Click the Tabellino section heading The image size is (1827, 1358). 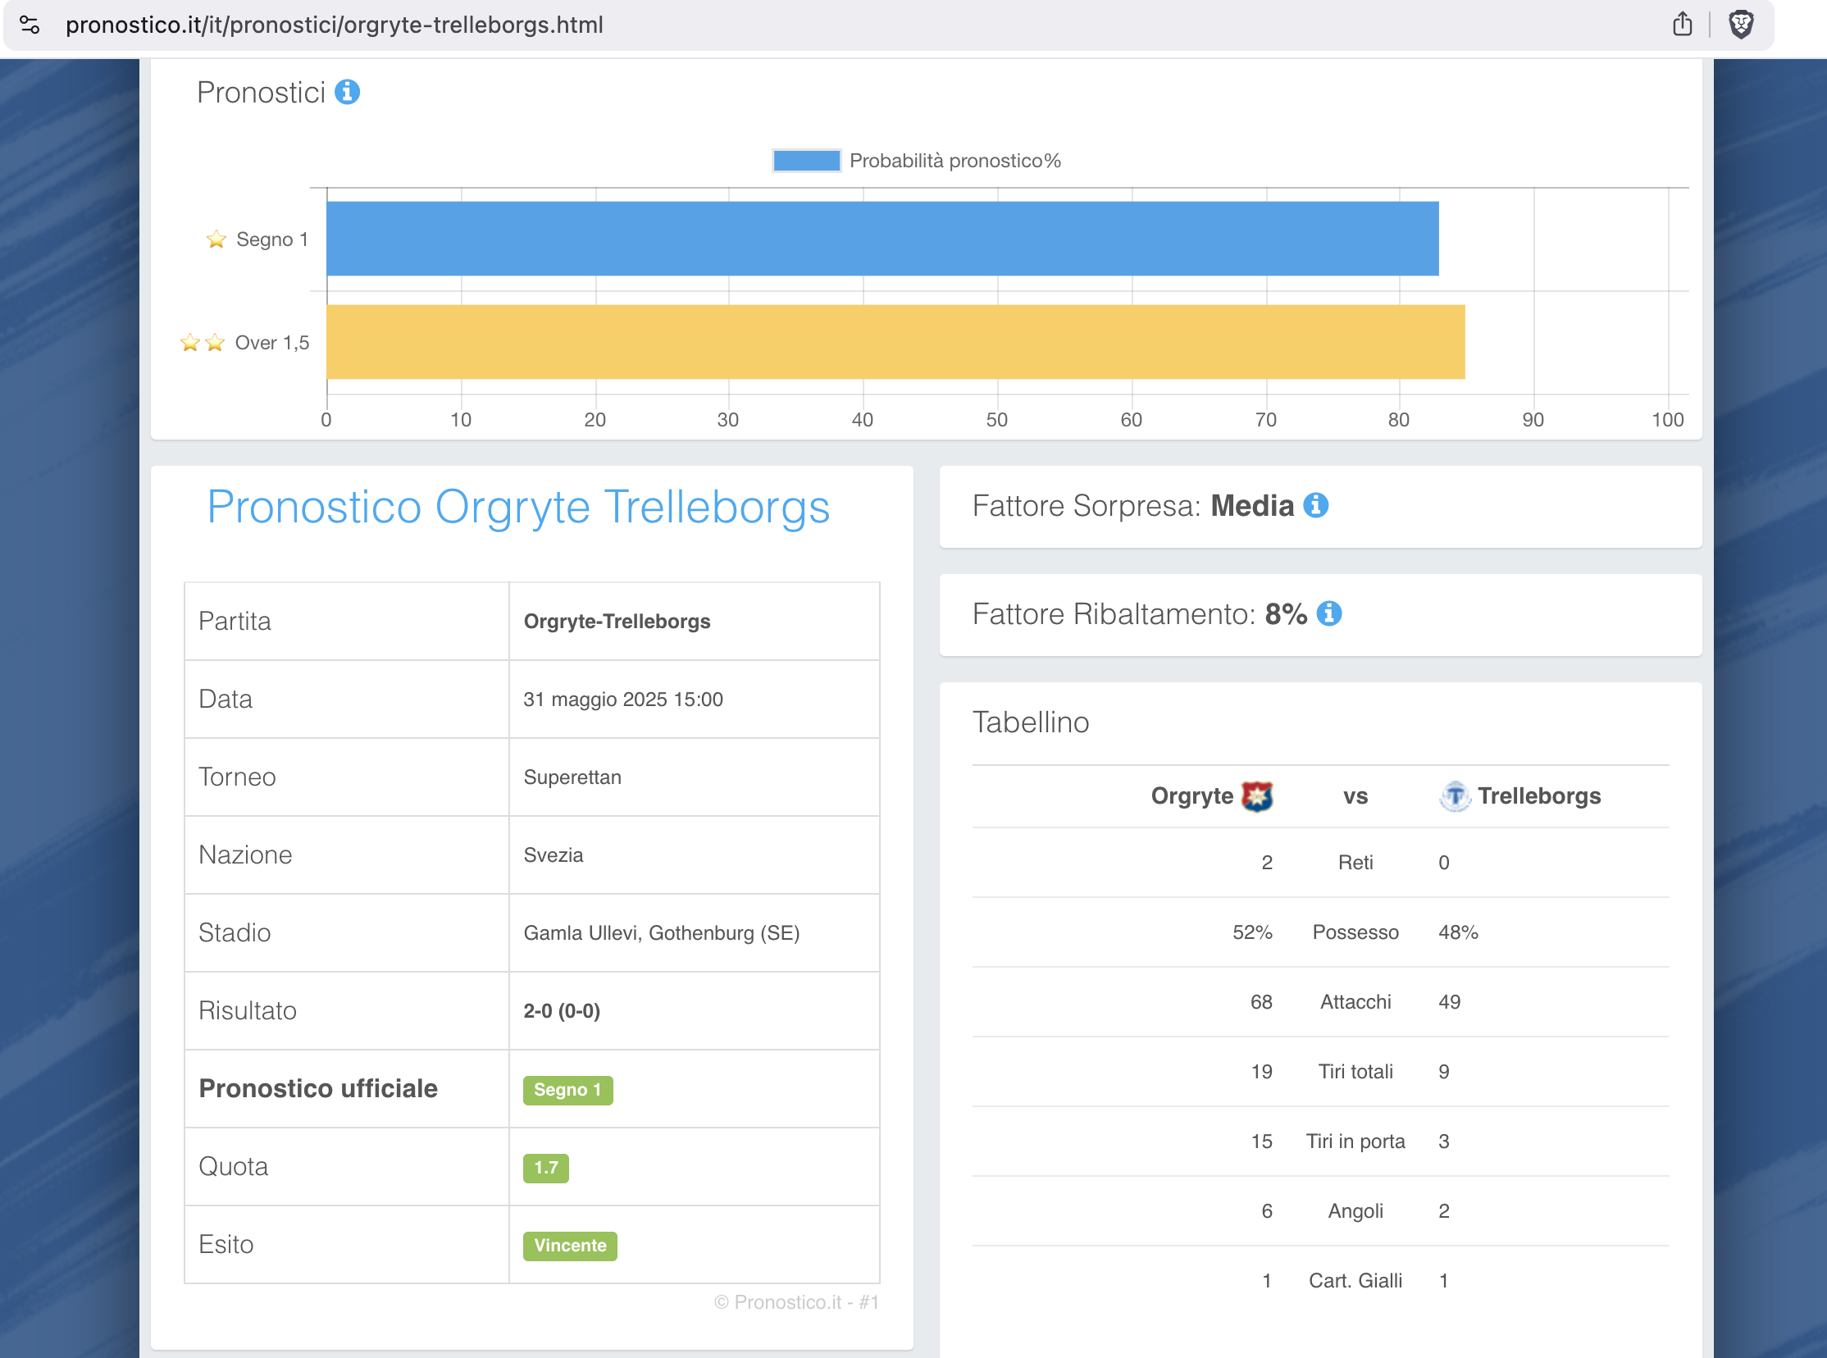click(1031, 722)
